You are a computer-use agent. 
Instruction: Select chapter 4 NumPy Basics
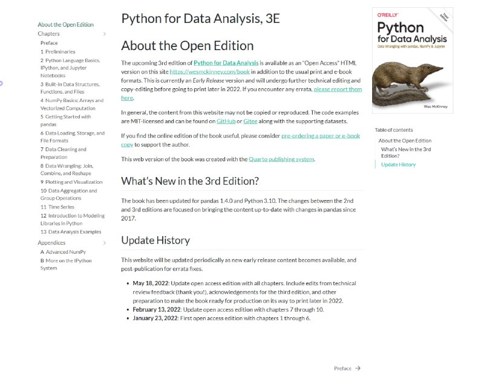pos(72,104)
